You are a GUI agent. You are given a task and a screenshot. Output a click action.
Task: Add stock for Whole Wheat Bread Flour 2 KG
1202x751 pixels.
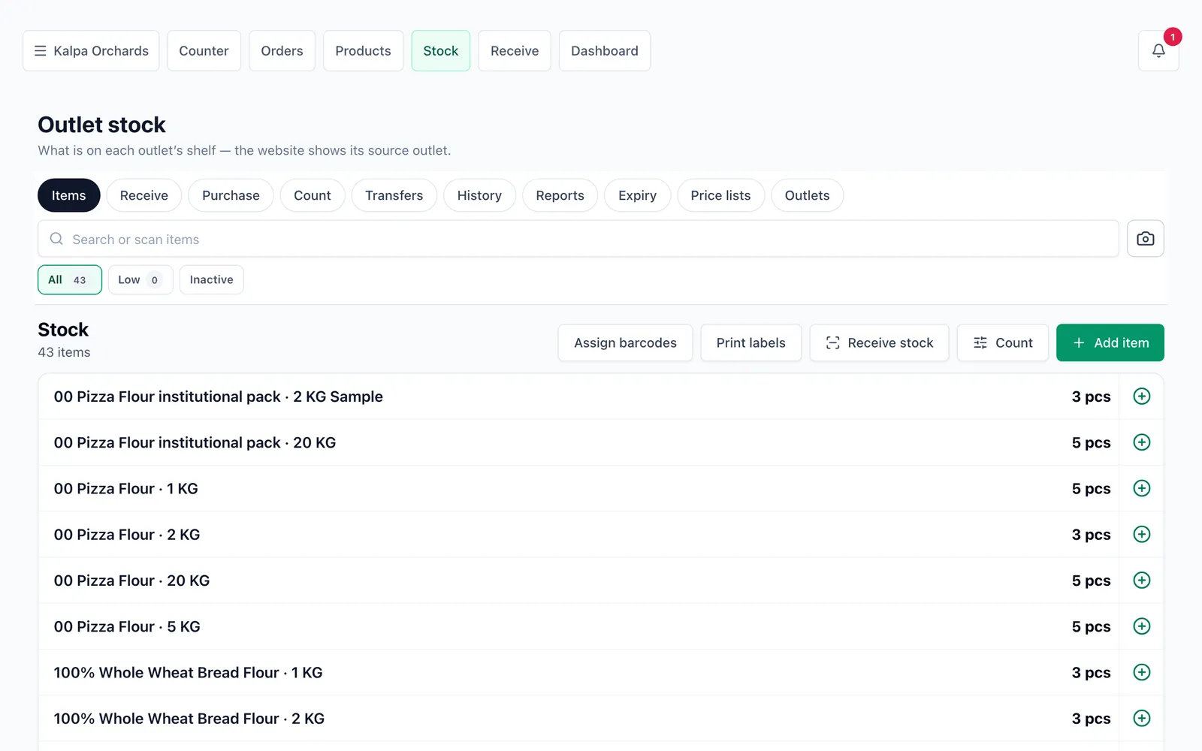pyautogui.click(x=1142, y=719)
